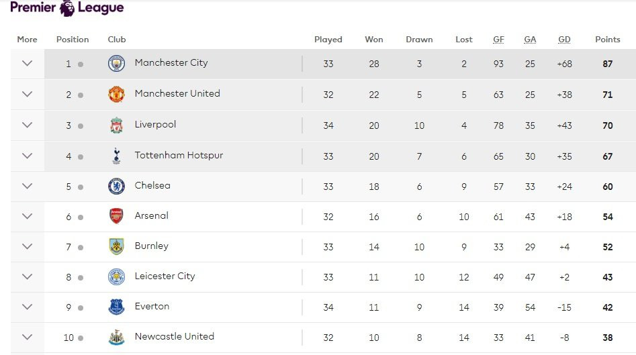Click the Leicester City club crest

click(117, 276)
